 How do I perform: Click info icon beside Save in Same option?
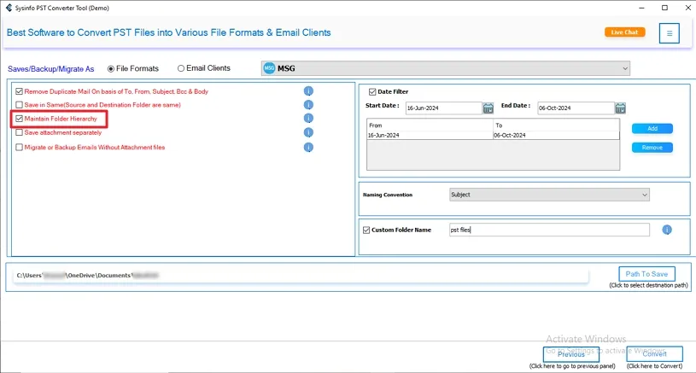[x=308, y=105]
